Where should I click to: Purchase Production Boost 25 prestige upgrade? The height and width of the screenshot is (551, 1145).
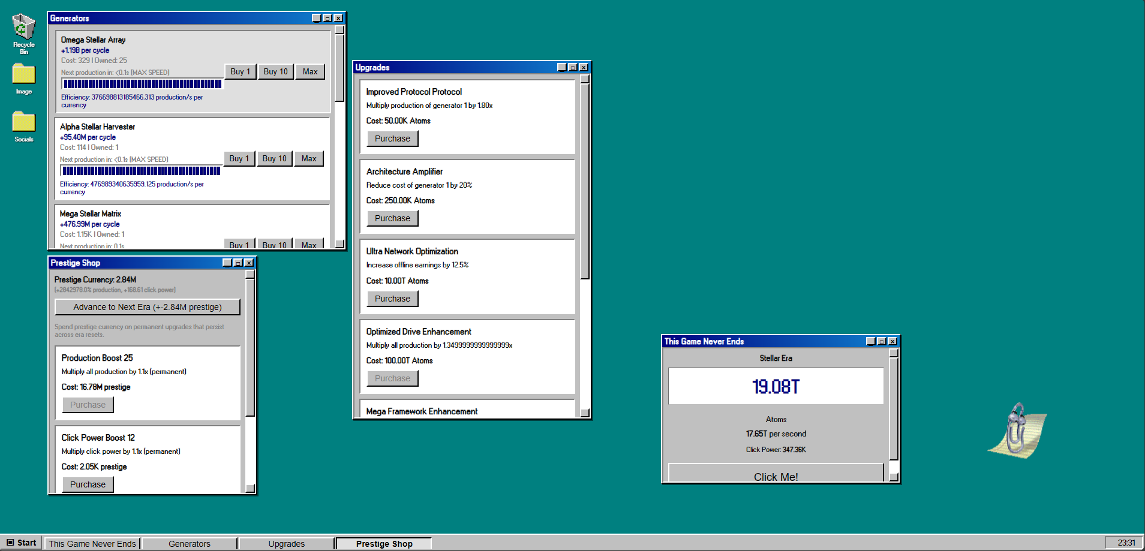coord(88,405)
